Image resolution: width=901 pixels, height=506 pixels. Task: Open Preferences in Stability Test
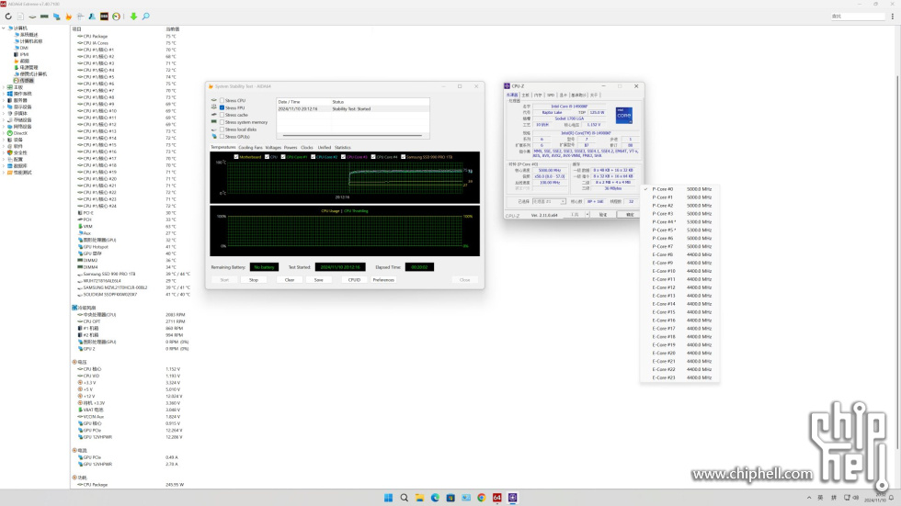pyautogui.click(x=383, y=280)
